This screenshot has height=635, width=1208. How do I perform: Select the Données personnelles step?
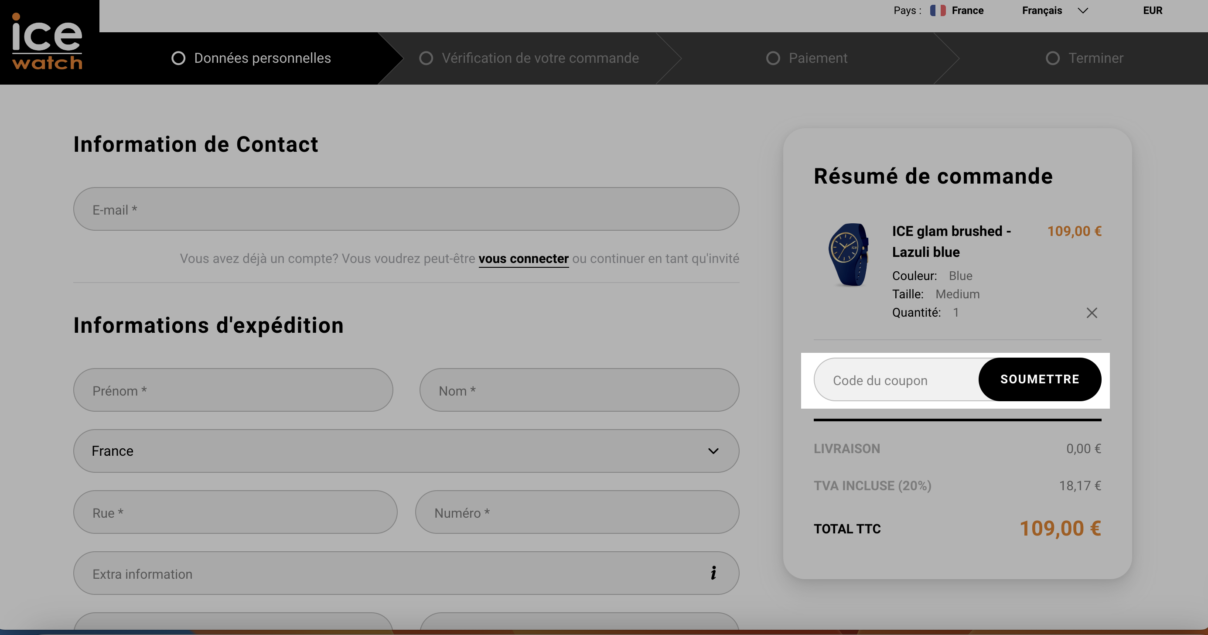[251, 58]
